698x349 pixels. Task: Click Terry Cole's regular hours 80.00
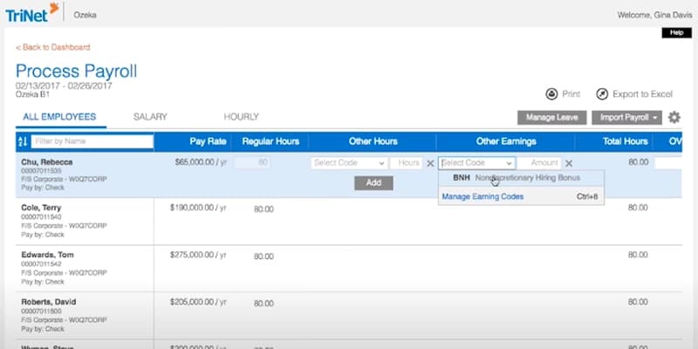point(263,209)
